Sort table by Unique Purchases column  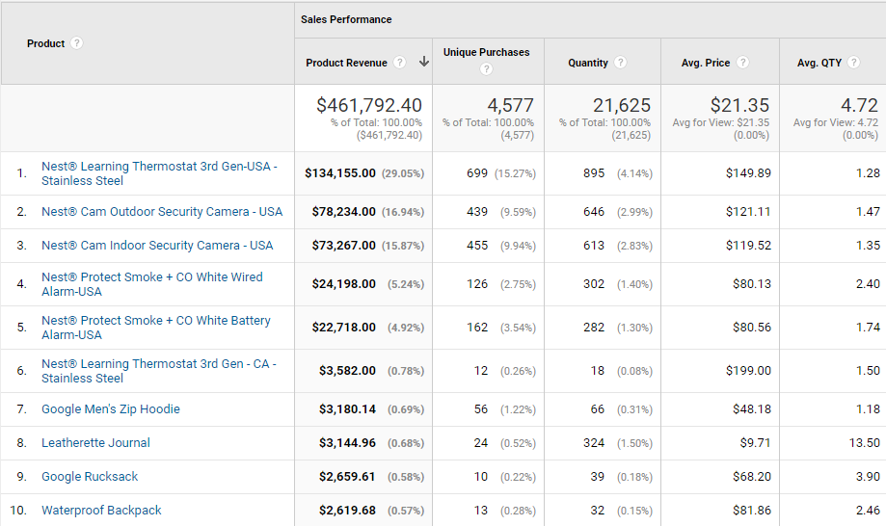pyautogui.click(x=487, y=52)
